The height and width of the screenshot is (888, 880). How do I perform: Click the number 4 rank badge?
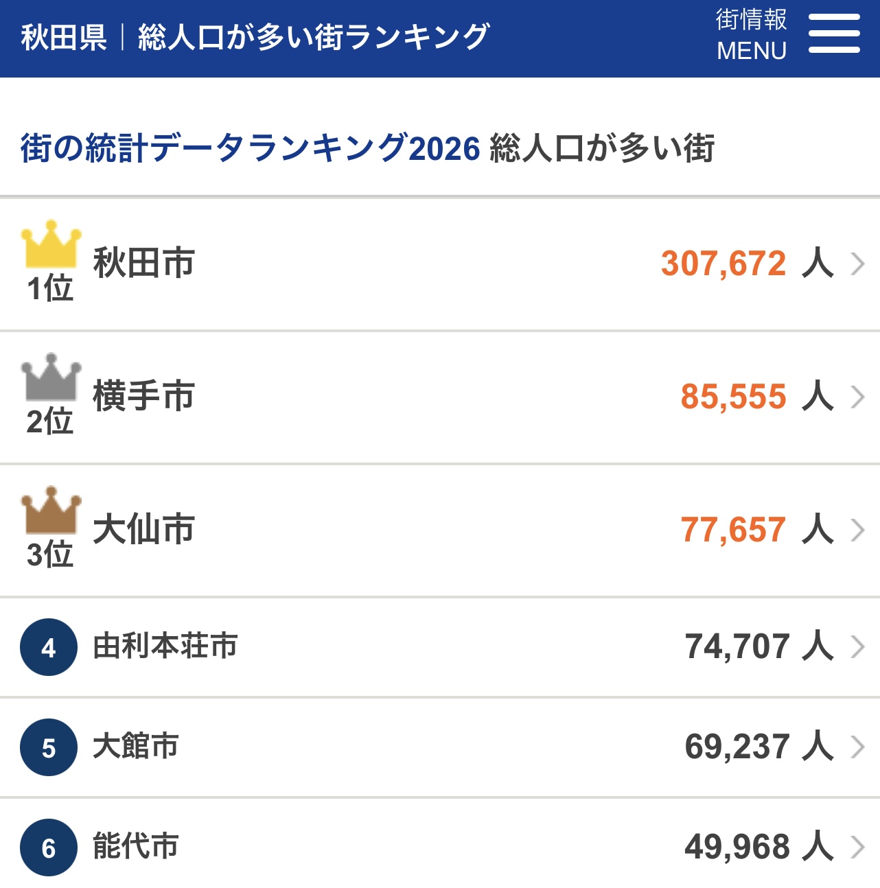(x=49, y=647)
